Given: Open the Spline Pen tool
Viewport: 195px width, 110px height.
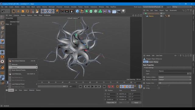Looking at the screenshot, I should 82,11.
